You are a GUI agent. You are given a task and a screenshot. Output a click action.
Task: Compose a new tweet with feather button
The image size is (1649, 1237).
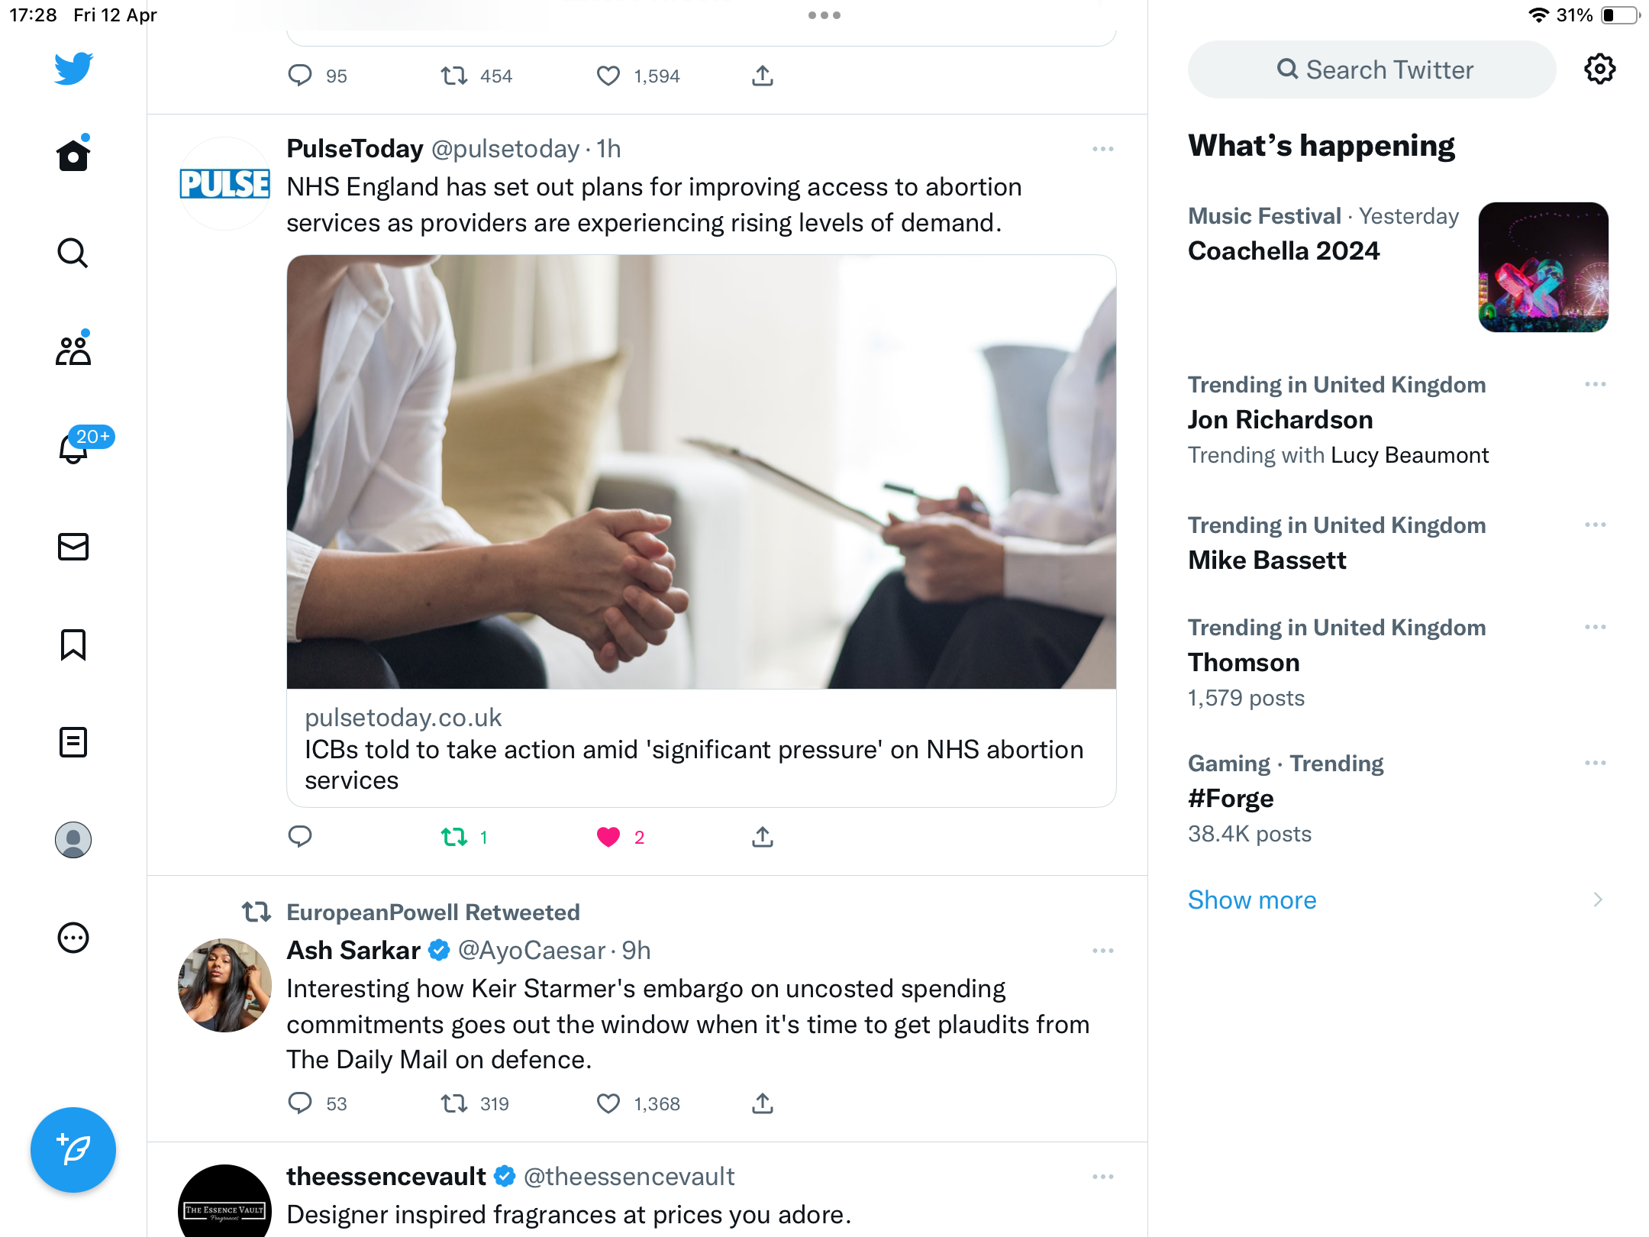point(73,1150)
